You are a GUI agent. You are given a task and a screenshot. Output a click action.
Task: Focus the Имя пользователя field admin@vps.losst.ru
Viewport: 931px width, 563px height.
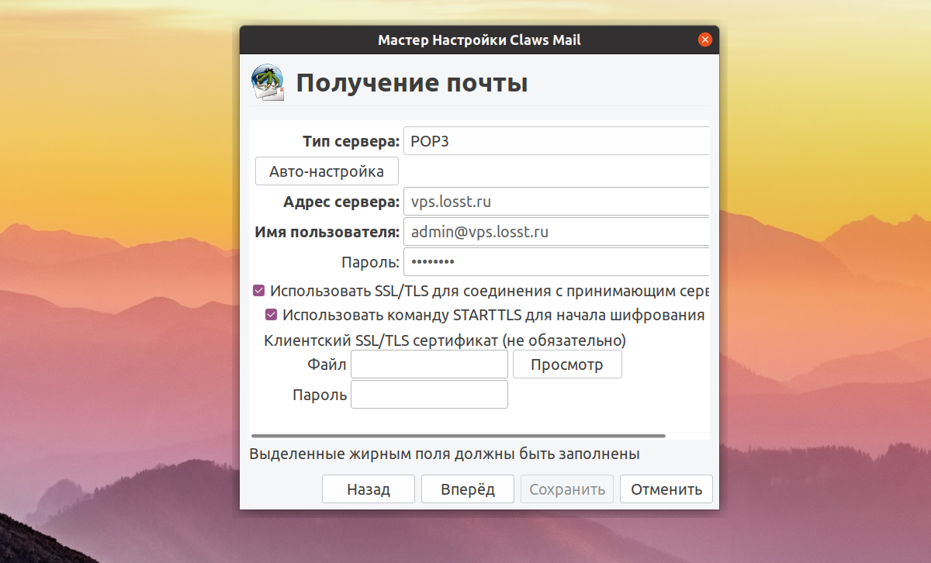pyautogui.click(x=557, y=231)
